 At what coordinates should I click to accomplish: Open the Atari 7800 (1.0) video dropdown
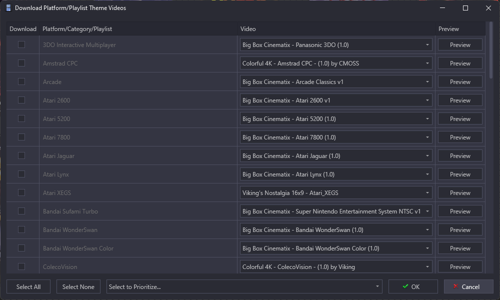pos(336,137)
